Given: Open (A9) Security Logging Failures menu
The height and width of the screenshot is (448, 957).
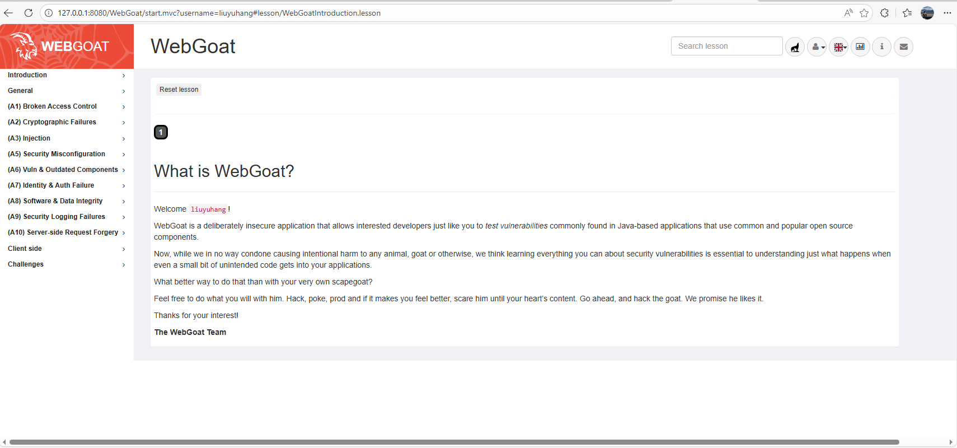Looking at the screenshot, I should click(67, 217).
